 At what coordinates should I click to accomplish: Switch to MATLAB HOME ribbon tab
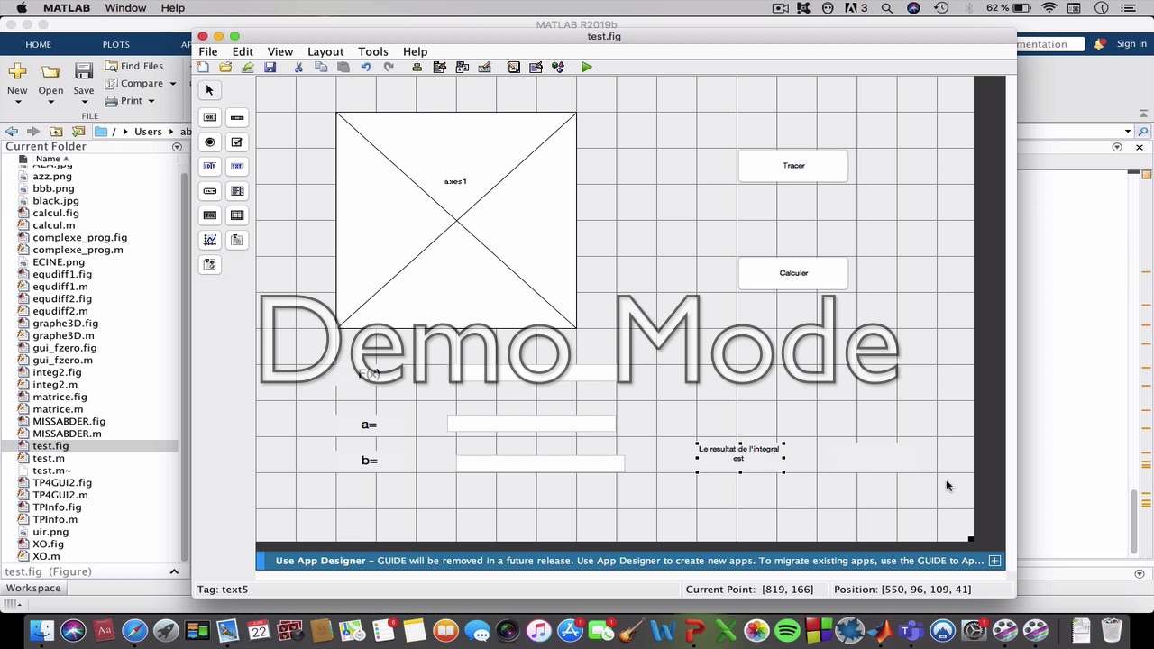click(39, 44)
